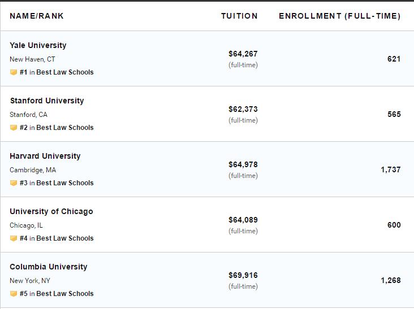Sort by the TUITION column header

click(239, 16)
